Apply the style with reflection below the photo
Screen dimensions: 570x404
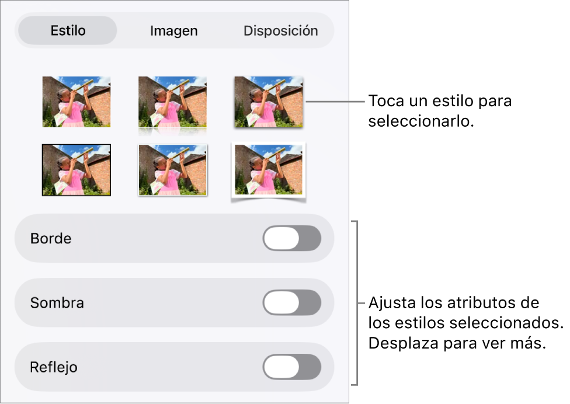point(172,105)
